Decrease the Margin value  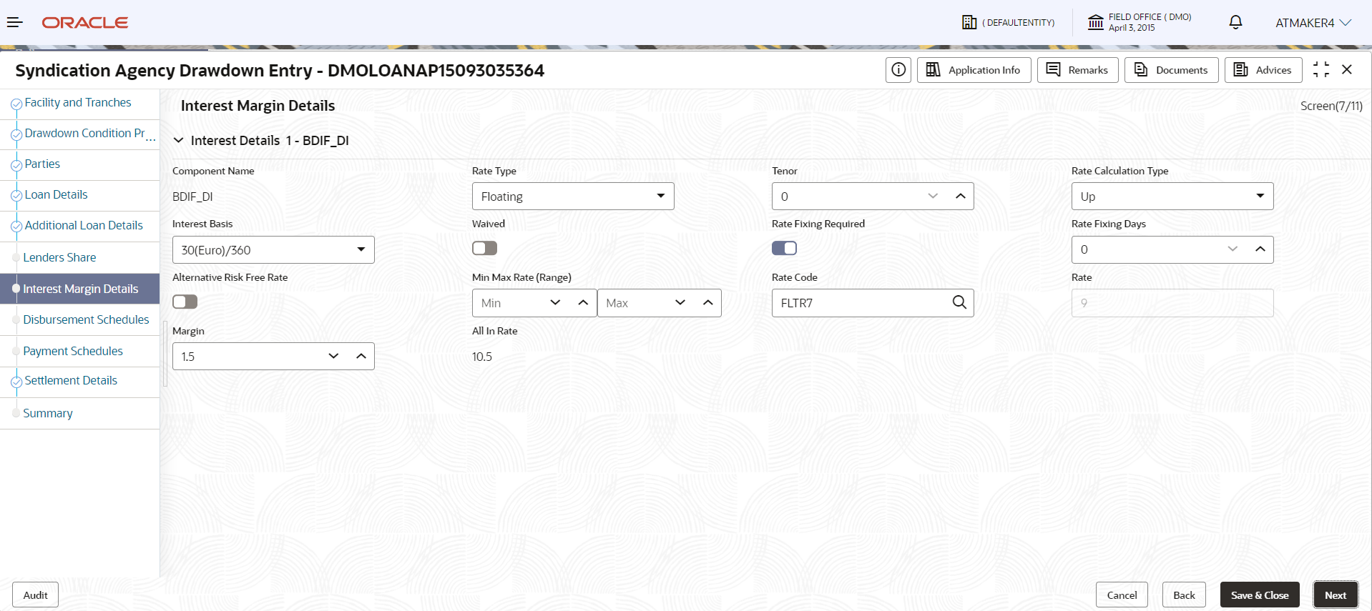tap(333, 357)
